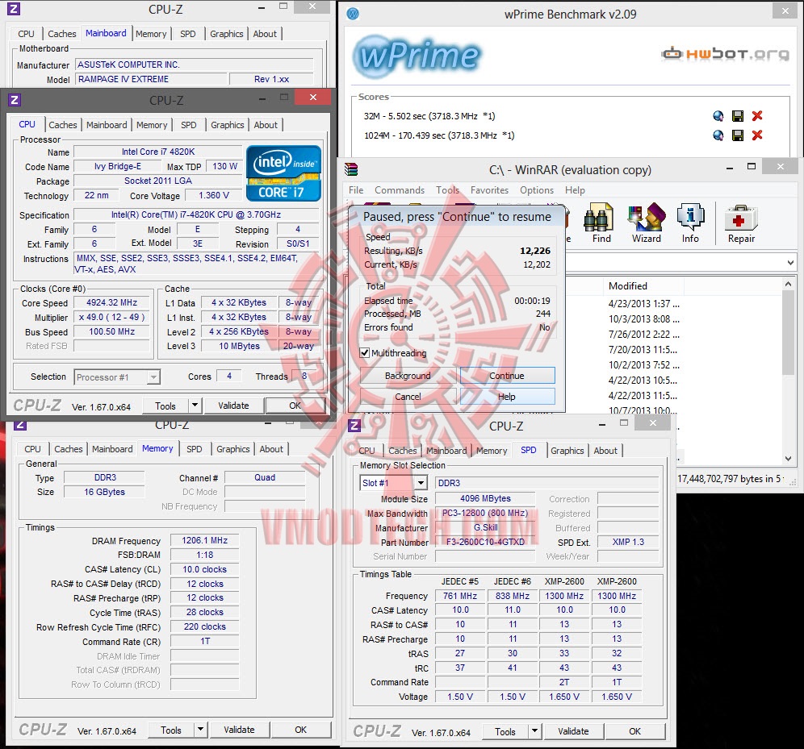The image size is (804, 749).
Task: Click Validate in the CPU tab window
Action: 233,406
